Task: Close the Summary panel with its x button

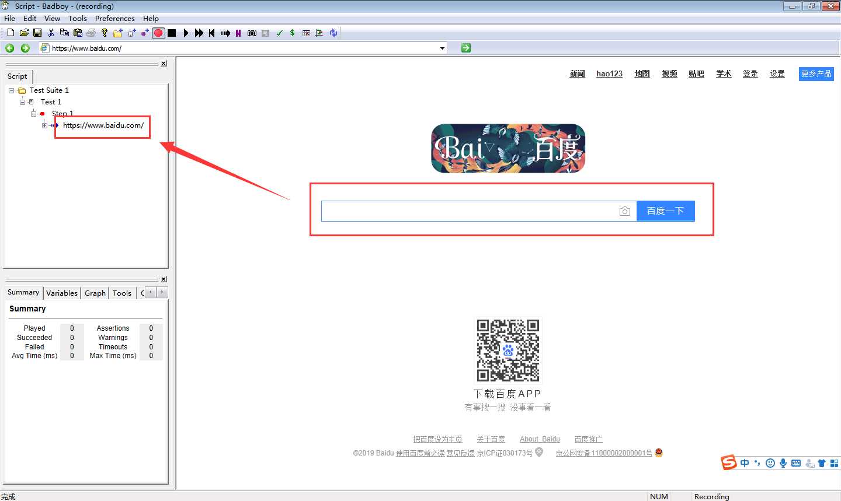Action: point(164,279)
